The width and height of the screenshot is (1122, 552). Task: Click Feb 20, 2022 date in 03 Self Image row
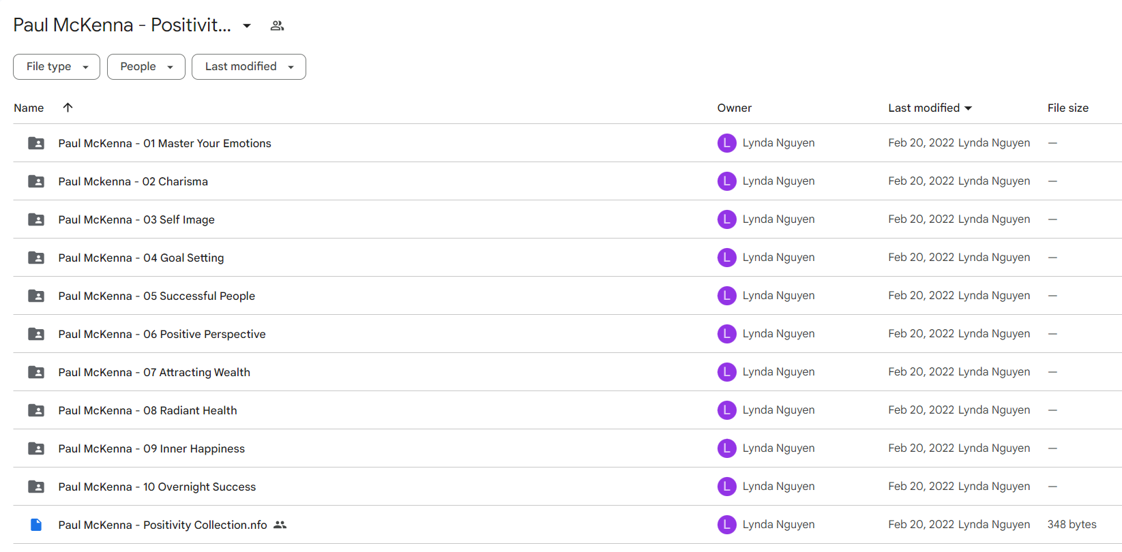click(x=921, y=219)
